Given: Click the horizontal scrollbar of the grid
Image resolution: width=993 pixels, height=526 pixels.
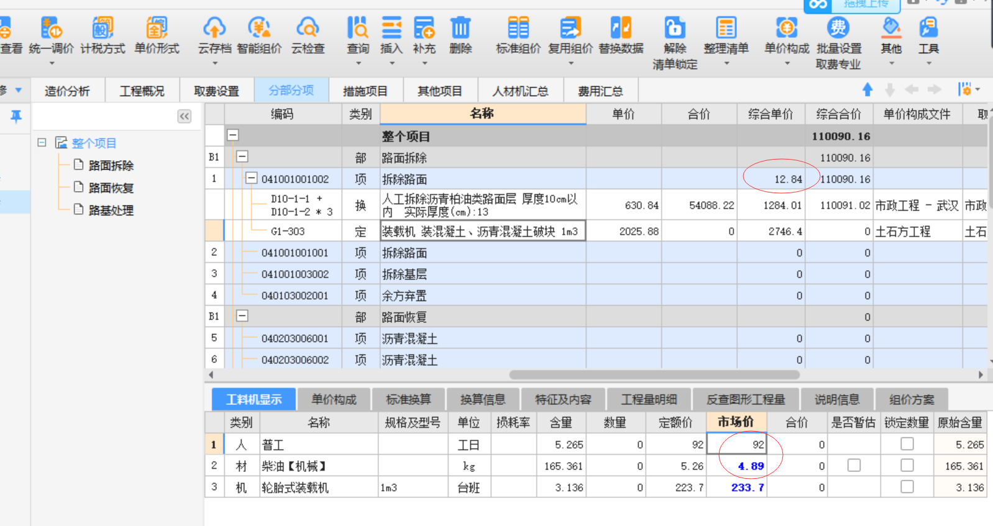Looking at the screenshot, I should point(654,374).
